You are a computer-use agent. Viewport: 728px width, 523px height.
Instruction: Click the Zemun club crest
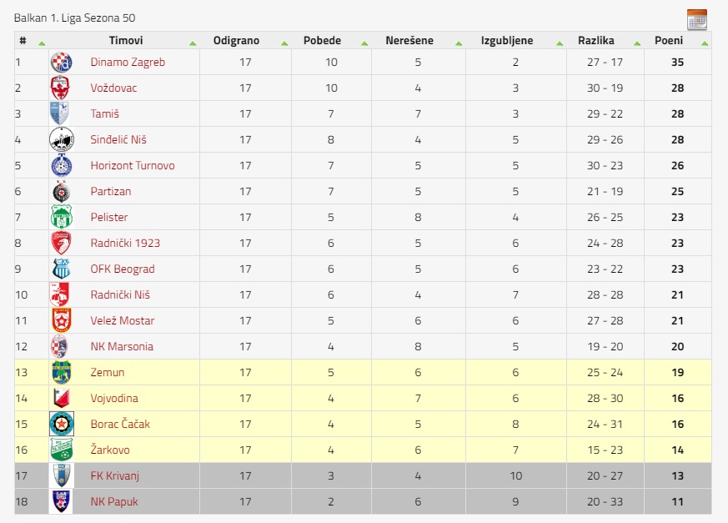61,372
